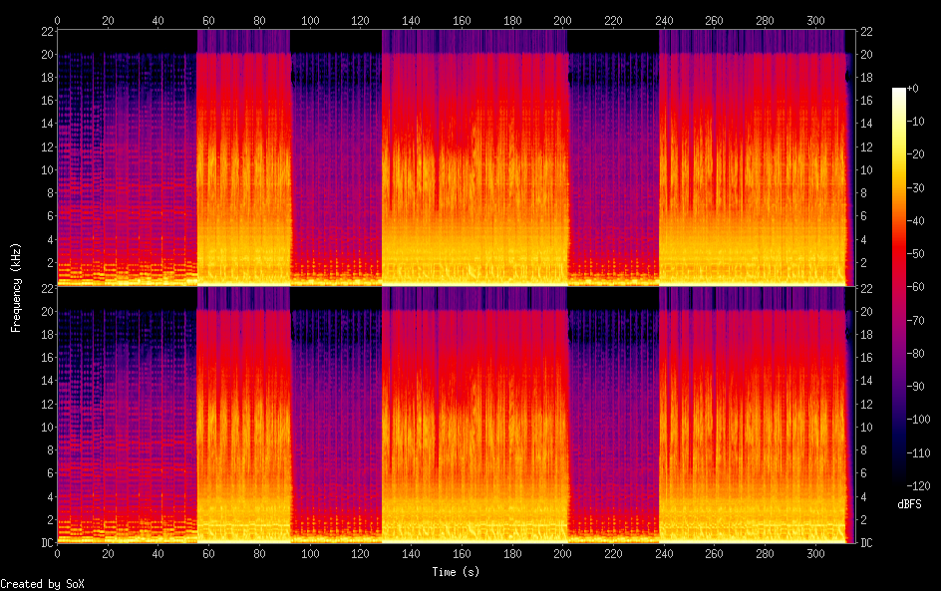Click the 'DC' label right of the lower channel

[x=867, y=543]
